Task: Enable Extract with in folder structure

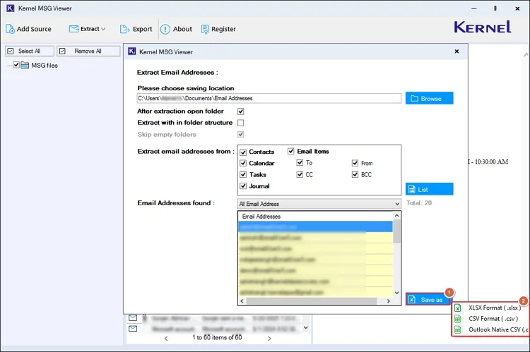Action: tap(241, 123)
